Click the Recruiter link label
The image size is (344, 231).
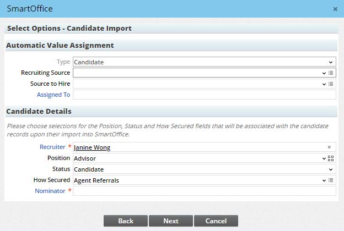point(52,147)
